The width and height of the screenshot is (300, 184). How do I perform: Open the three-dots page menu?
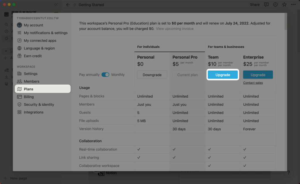point(293,5)
